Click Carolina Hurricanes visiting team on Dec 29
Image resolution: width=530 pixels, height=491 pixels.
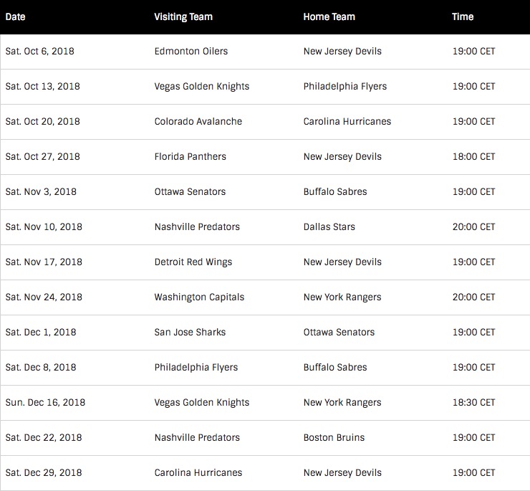(x=198, y=473)
